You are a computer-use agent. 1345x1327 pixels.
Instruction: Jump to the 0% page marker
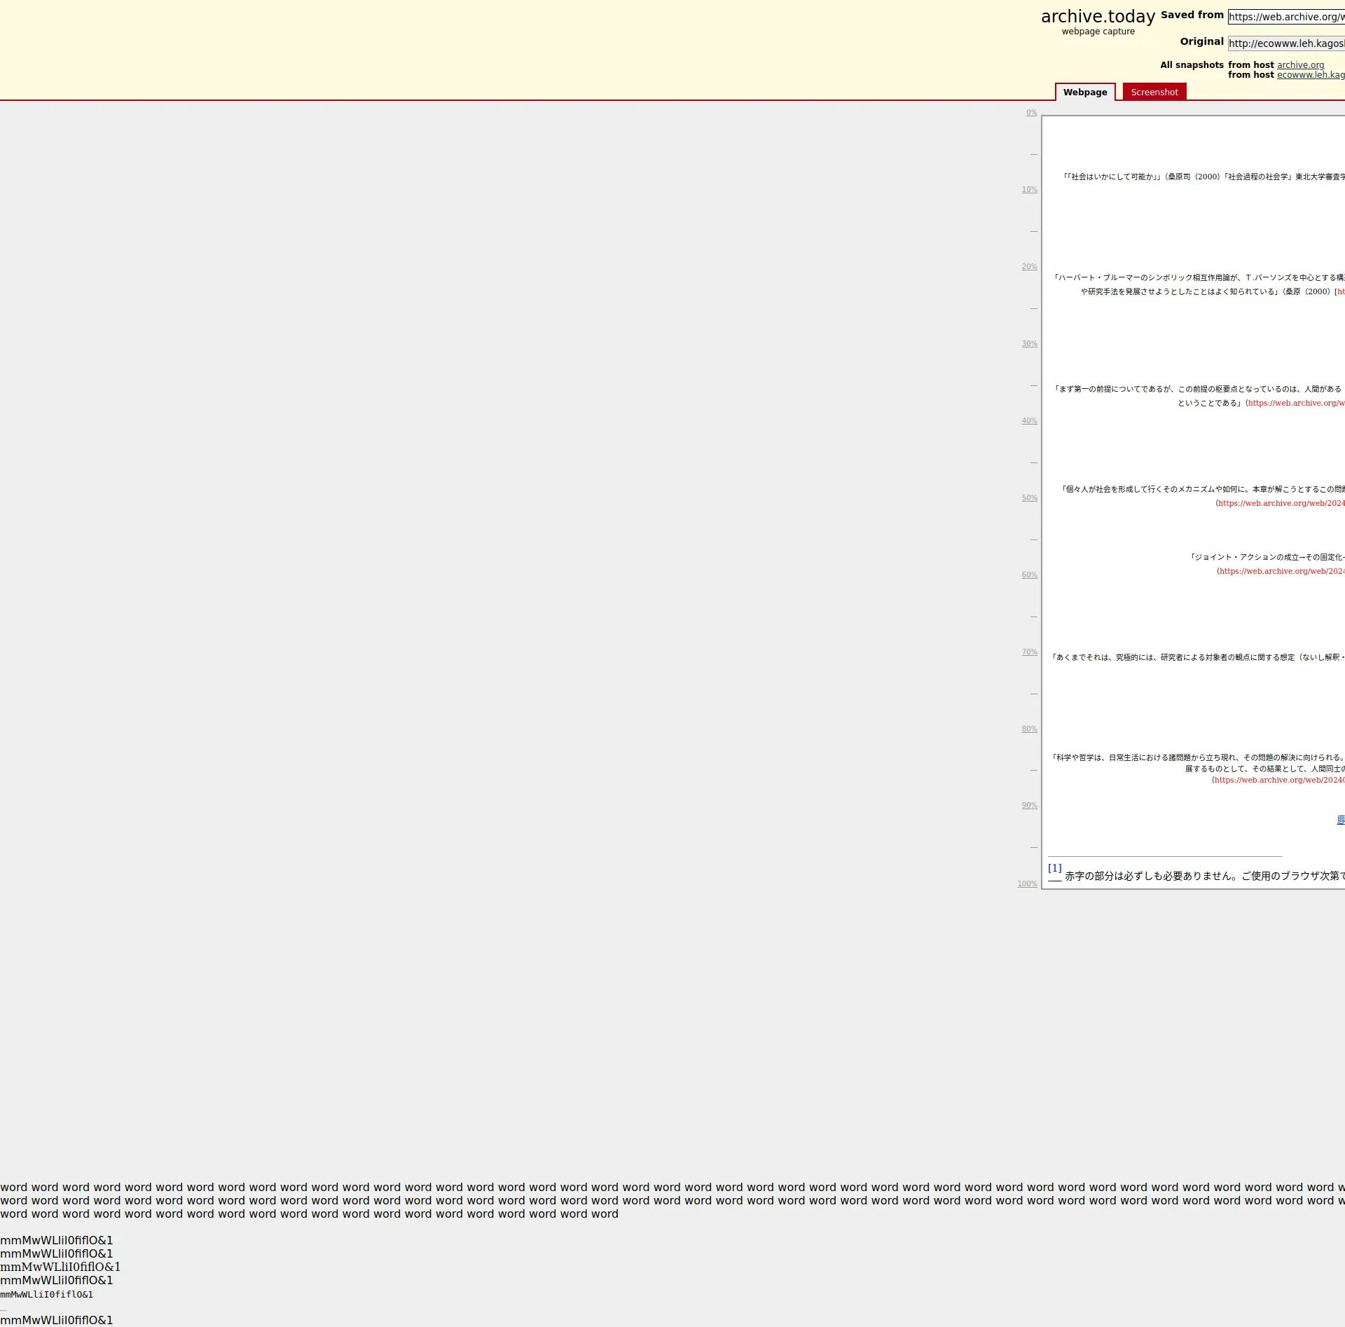coord(1031,113)
